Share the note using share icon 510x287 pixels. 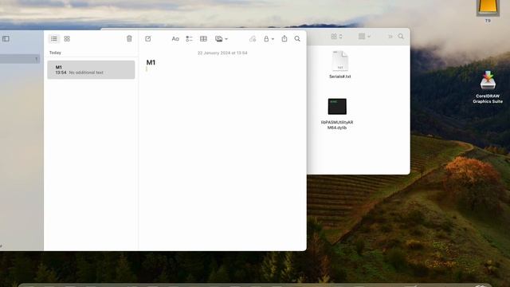tap(284, 39)
